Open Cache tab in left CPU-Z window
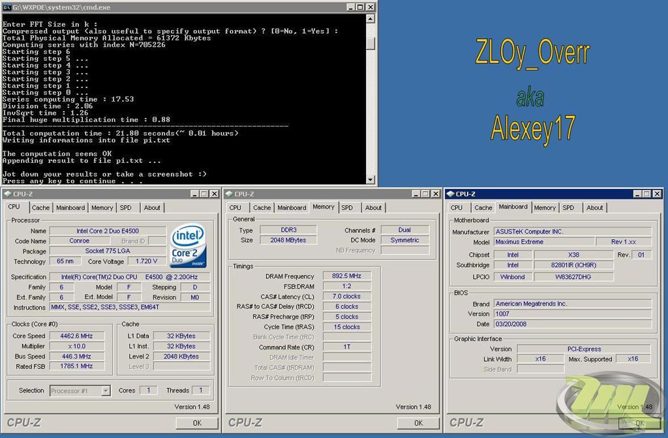 [40, 208]
